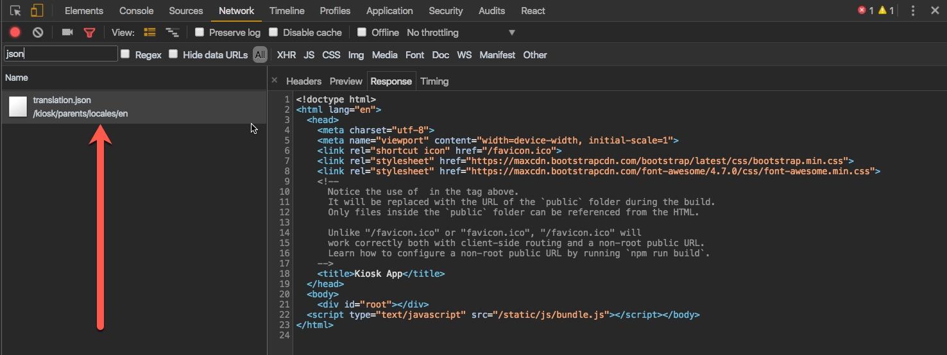Open the DevTools three-dot menu
This screenshot has height=355, width=947.
[913, 11]
